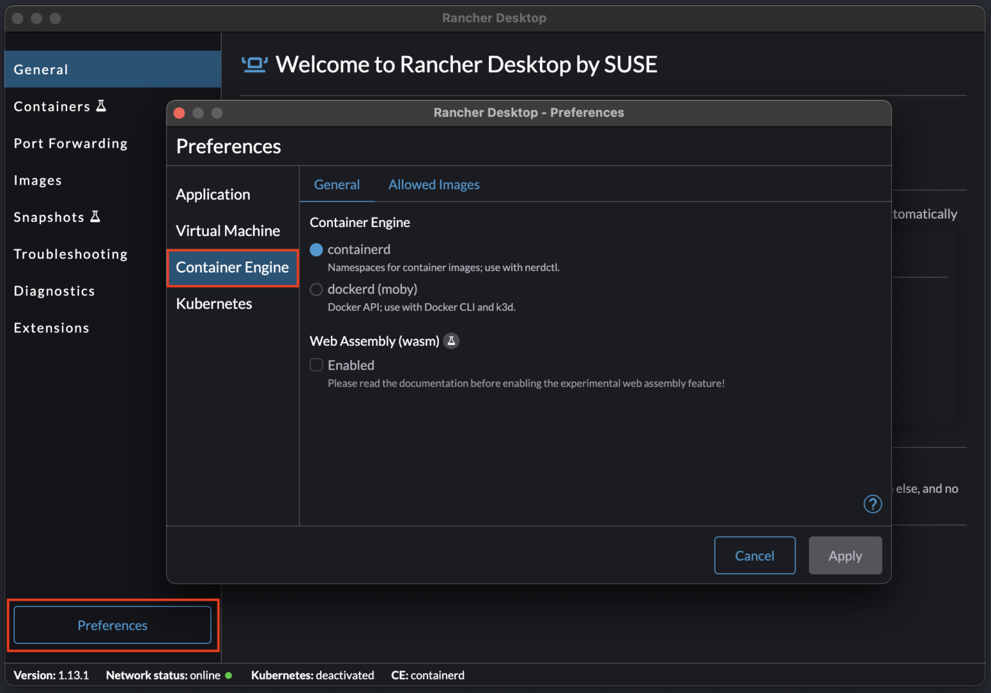Open the Application preferences section
The height and width of the screenshot is (693, 991).
pyautogui.click(x=213, y=195)
